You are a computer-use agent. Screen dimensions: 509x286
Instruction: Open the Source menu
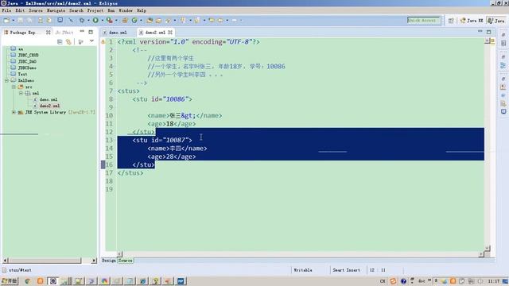(36, 10)
